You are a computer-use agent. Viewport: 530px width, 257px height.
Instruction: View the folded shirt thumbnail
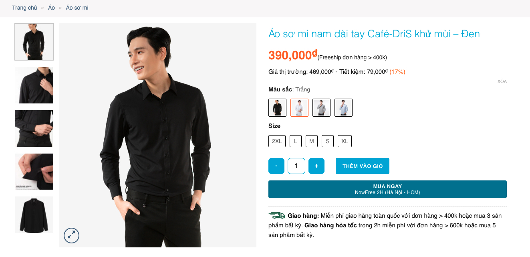[34, 215]
